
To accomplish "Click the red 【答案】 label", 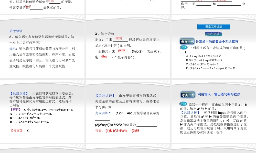I will pyautogui.click(x=16, y=131).
